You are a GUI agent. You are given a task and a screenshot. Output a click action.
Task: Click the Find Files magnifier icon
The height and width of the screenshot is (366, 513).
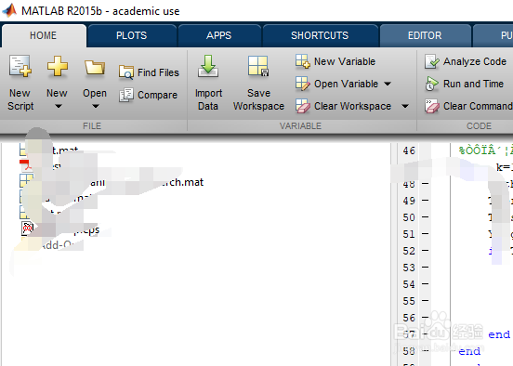[x=126, y=72]
